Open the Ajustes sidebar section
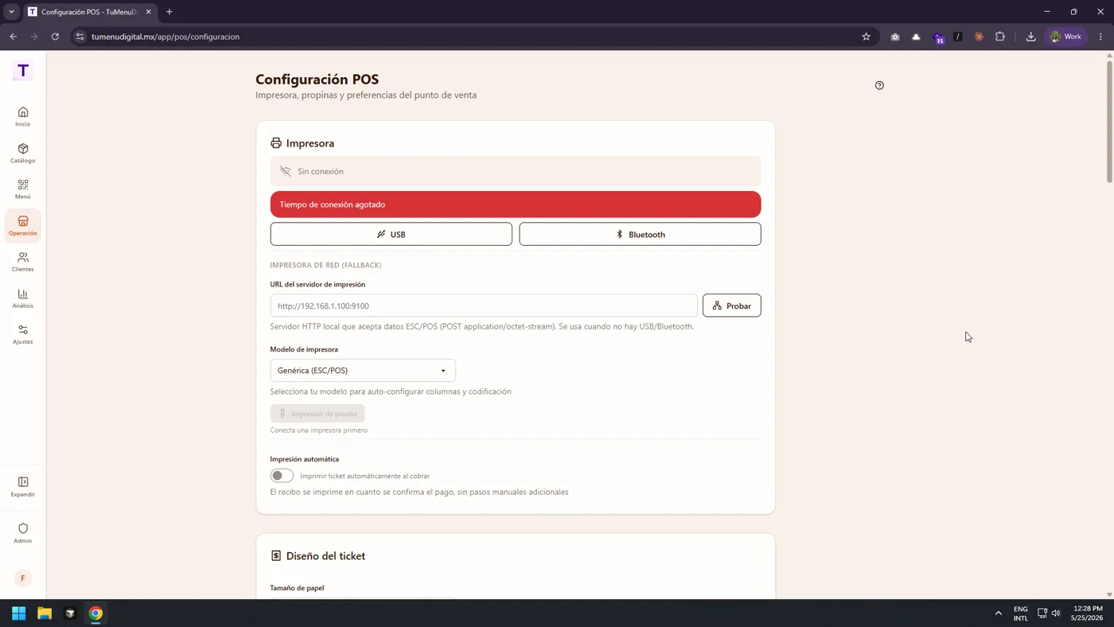This screenshot has height=627, width=1114. pyautogui.click(x=23, y=334)
